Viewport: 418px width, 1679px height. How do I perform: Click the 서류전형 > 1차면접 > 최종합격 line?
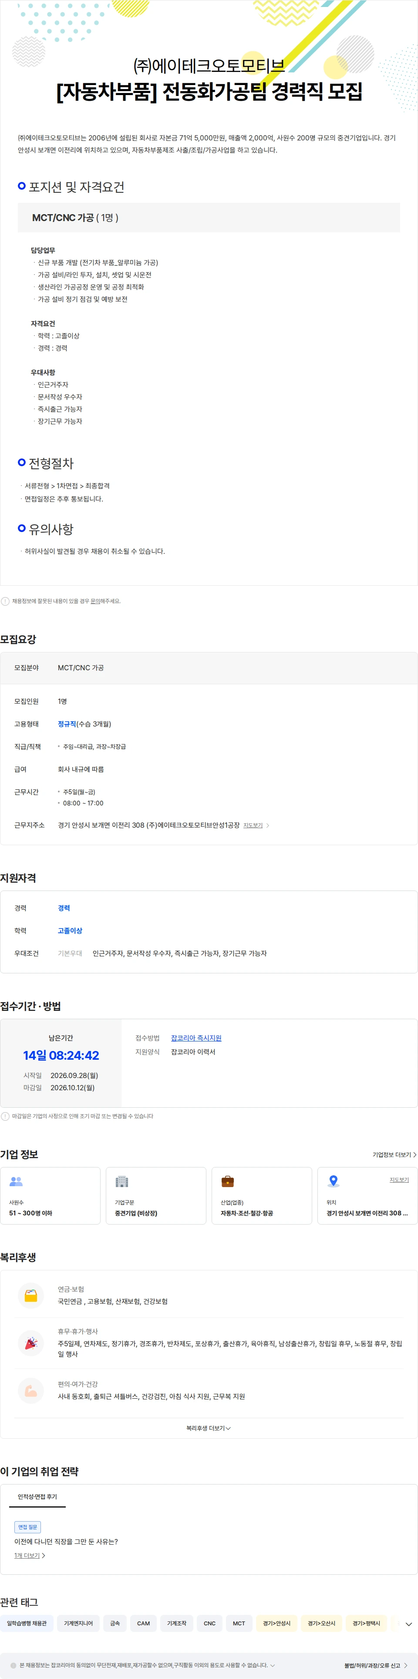[67, 485]
